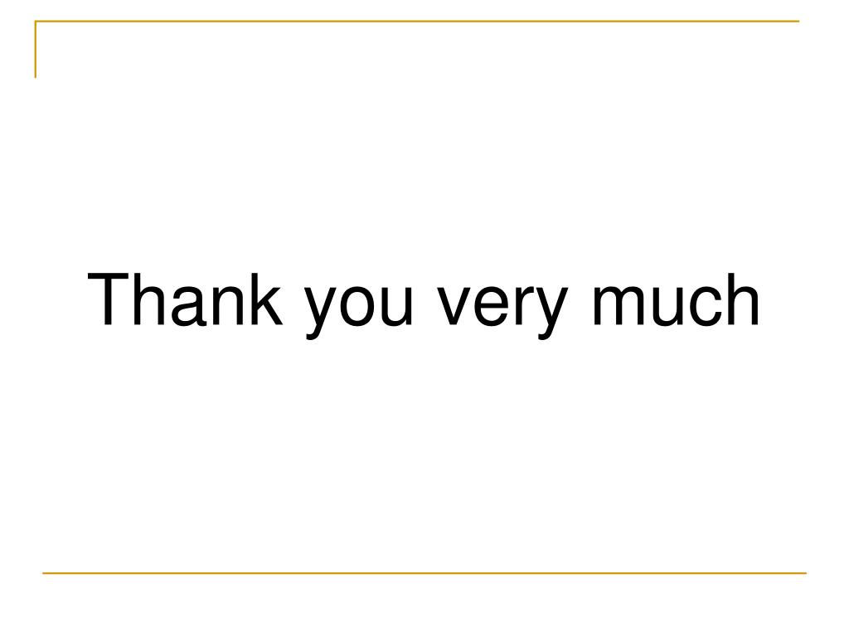This screenshot has height=637, width=849.
Task: Click the gold horizontal line at slide top
Action: coord(417,21)
